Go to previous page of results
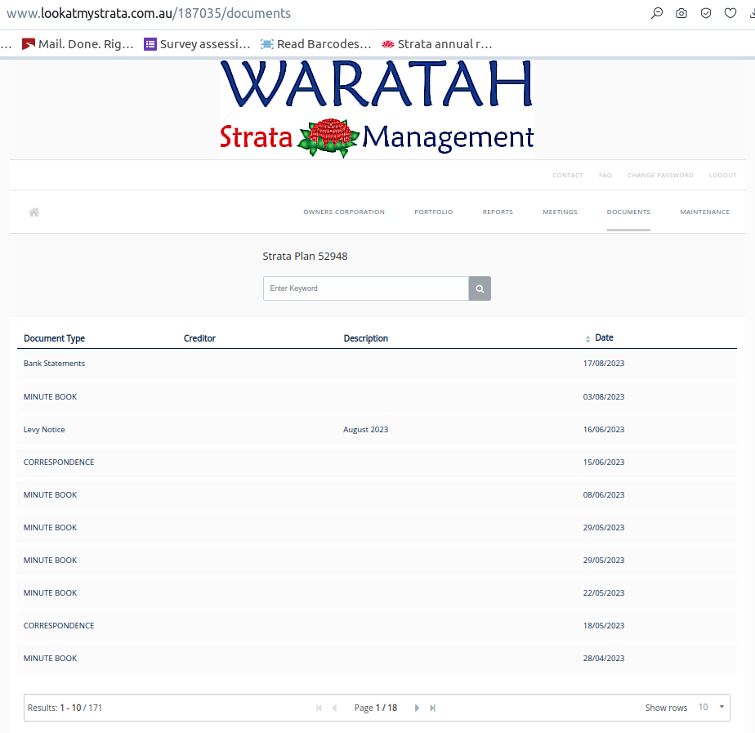The height and width of the screenshot is (733, 755). point(335,708)
